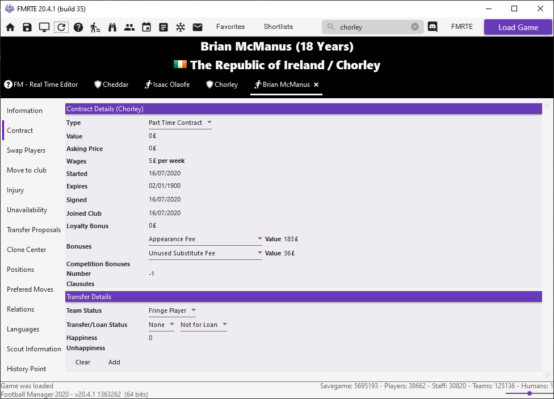
Task: Click the Contract Details (Chorley) header
Action: tap(304, 109)
